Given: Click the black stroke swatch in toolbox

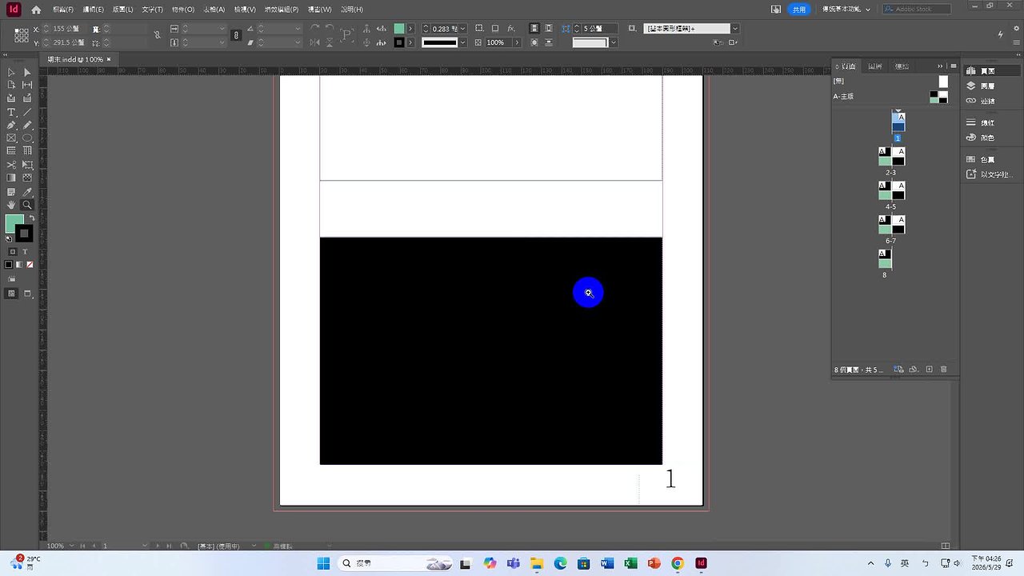Looking at the screenshot, I should (26, 234).
